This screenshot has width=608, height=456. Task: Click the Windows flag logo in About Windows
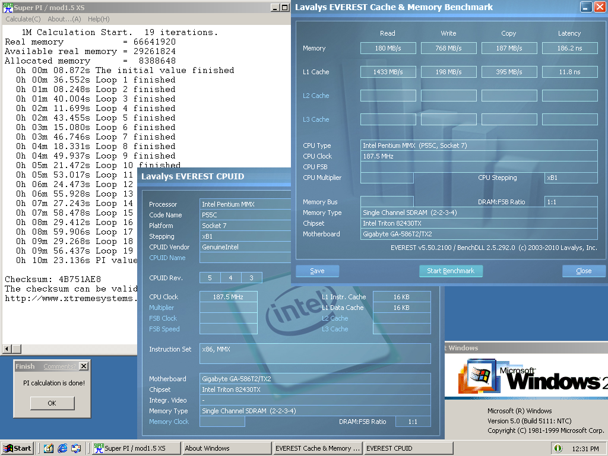coord(478,375)
